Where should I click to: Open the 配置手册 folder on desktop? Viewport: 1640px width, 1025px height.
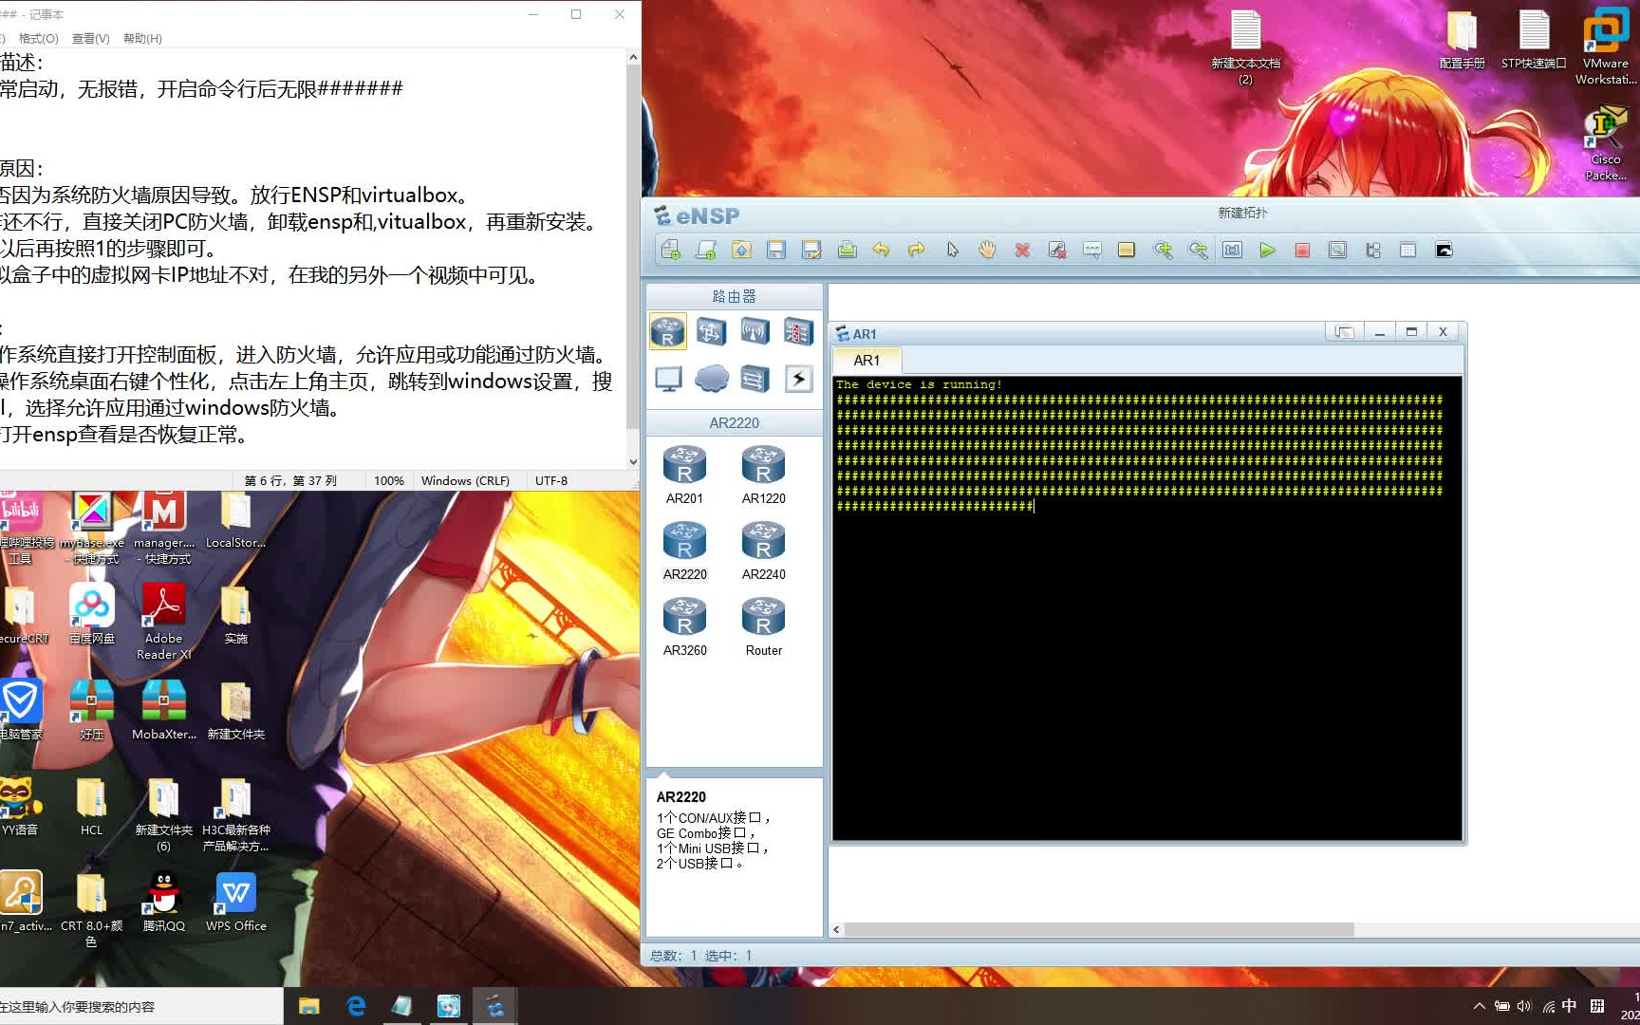[x=1462, y=40]
